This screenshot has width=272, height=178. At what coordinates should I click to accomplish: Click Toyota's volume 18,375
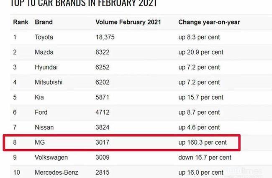pos(105,37)
